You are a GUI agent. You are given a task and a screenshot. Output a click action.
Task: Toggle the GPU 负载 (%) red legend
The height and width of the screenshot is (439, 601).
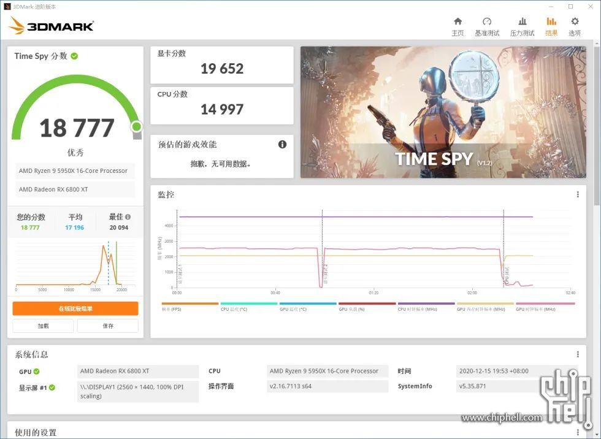(x=367, y=307)
